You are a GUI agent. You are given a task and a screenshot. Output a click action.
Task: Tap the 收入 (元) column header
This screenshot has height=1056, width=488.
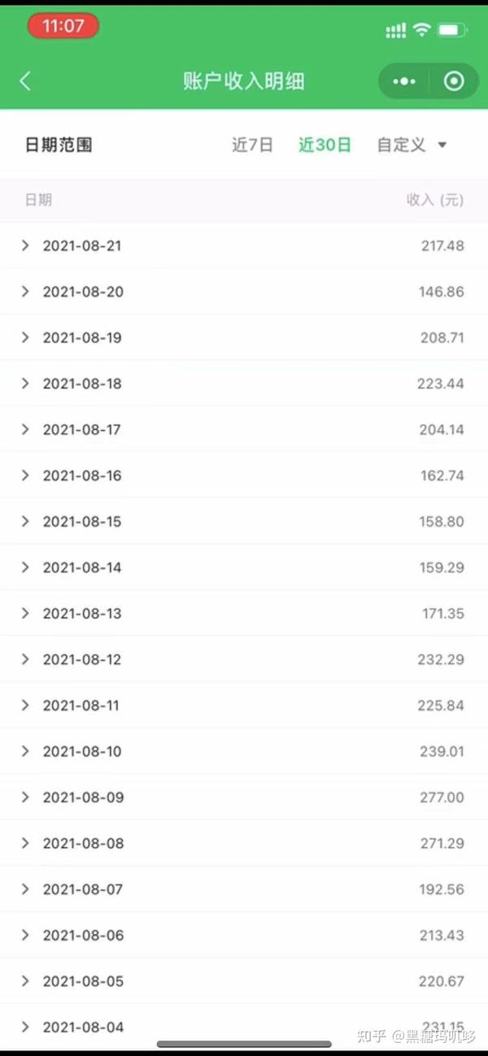point(434,200)
